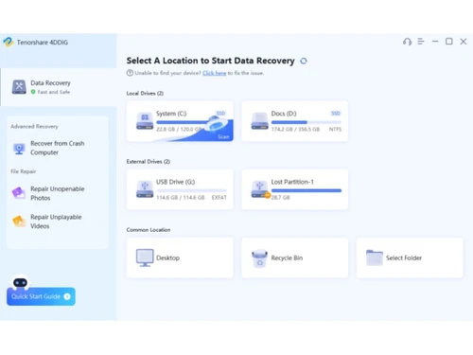Click "External Drives (2)" heading
Screen dimensions: 473x355
tap(149, 162)
